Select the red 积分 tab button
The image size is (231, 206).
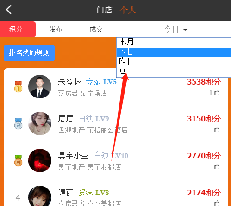click(x=18, y=29)
